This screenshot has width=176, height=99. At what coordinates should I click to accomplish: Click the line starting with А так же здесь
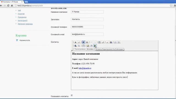tap(105, 73)
